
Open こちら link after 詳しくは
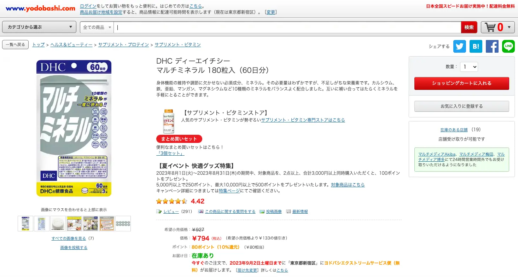282,270
